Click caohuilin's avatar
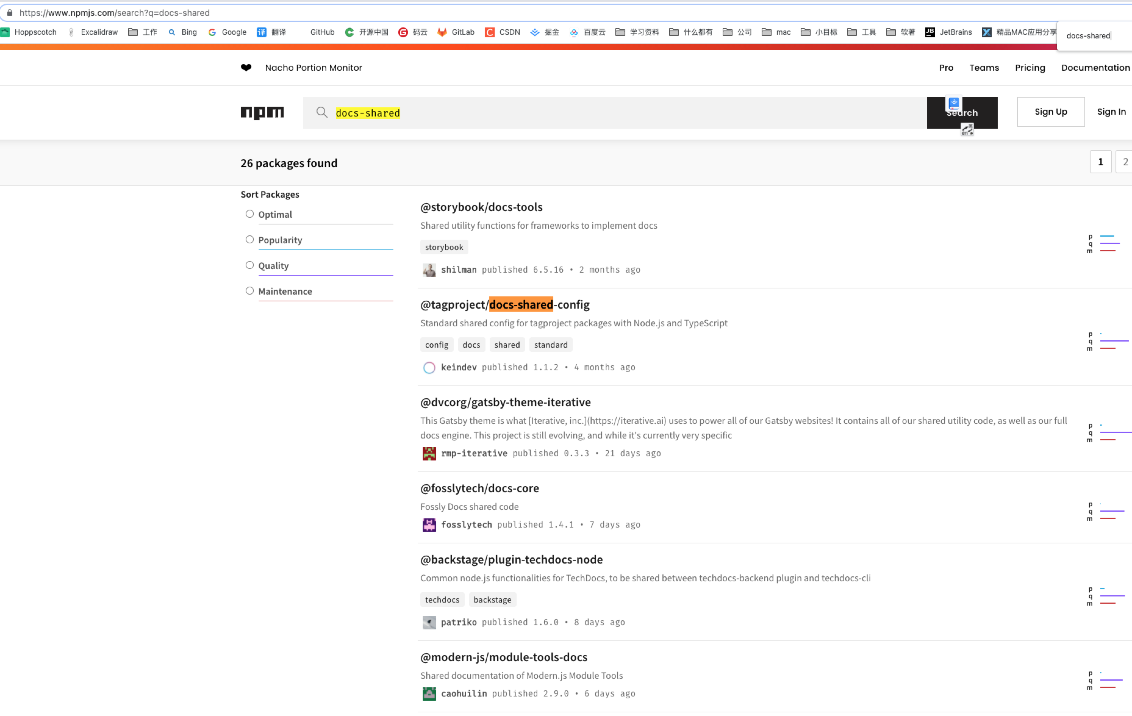Screen dimensions: 1132x716 pyautogui.click(x=429, y=694)
